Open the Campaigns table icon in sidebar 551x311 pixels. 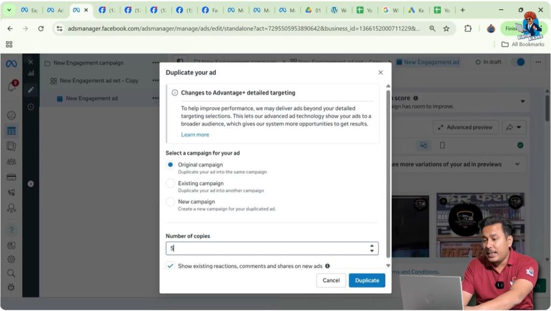pos(11,131)
